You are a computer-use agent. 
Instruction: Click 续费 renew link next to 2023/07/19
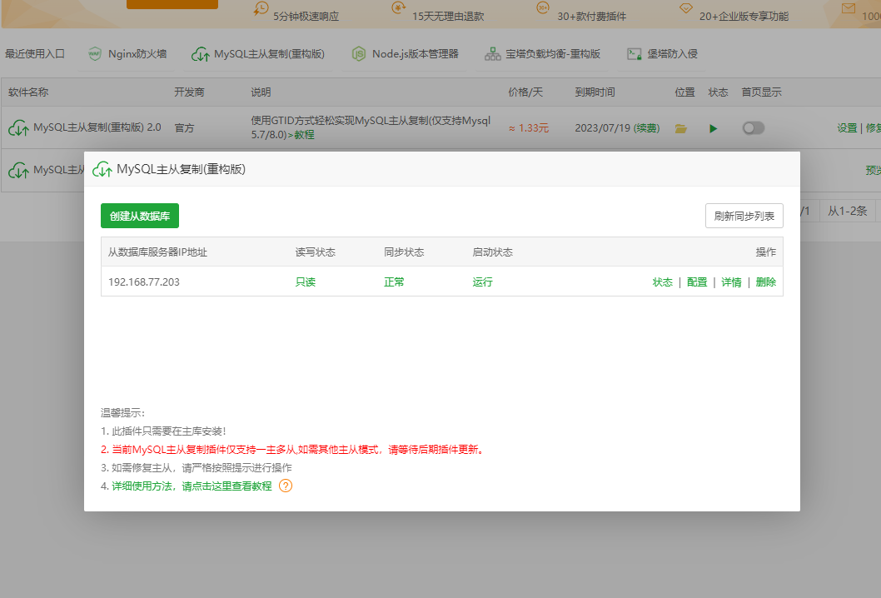[647, 128]
